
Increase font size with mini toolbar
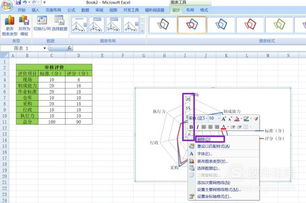(x=224, y=118)
